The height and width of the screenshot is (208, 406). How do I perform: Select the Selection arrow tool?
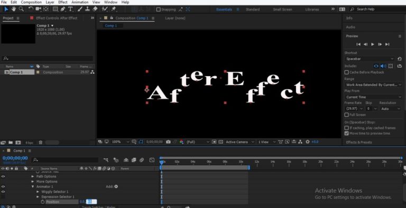[x=6, y=9]
